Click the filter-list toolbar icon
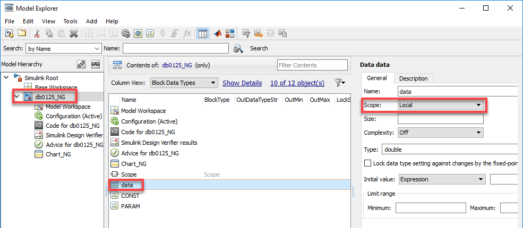Image resolution: width=523 pixels, height=228 pixels. (246, 33)
